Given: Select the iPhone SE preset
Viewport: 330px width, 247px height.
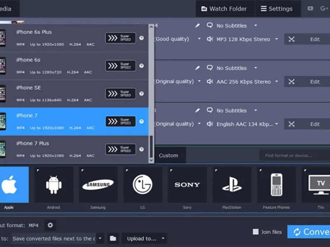Looking at the screenshot, I should coord(74,94).
